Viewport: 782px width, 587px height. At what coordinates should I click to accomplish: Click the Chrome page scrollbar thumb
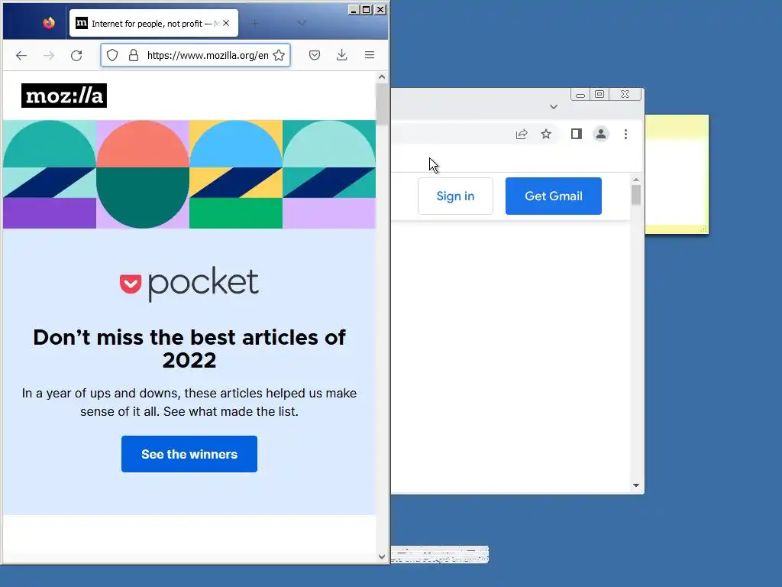pos(636,195)
